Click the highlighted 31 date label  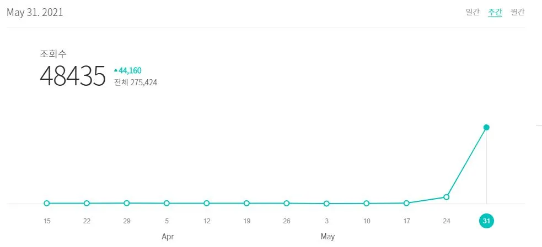tap(486, 221)
